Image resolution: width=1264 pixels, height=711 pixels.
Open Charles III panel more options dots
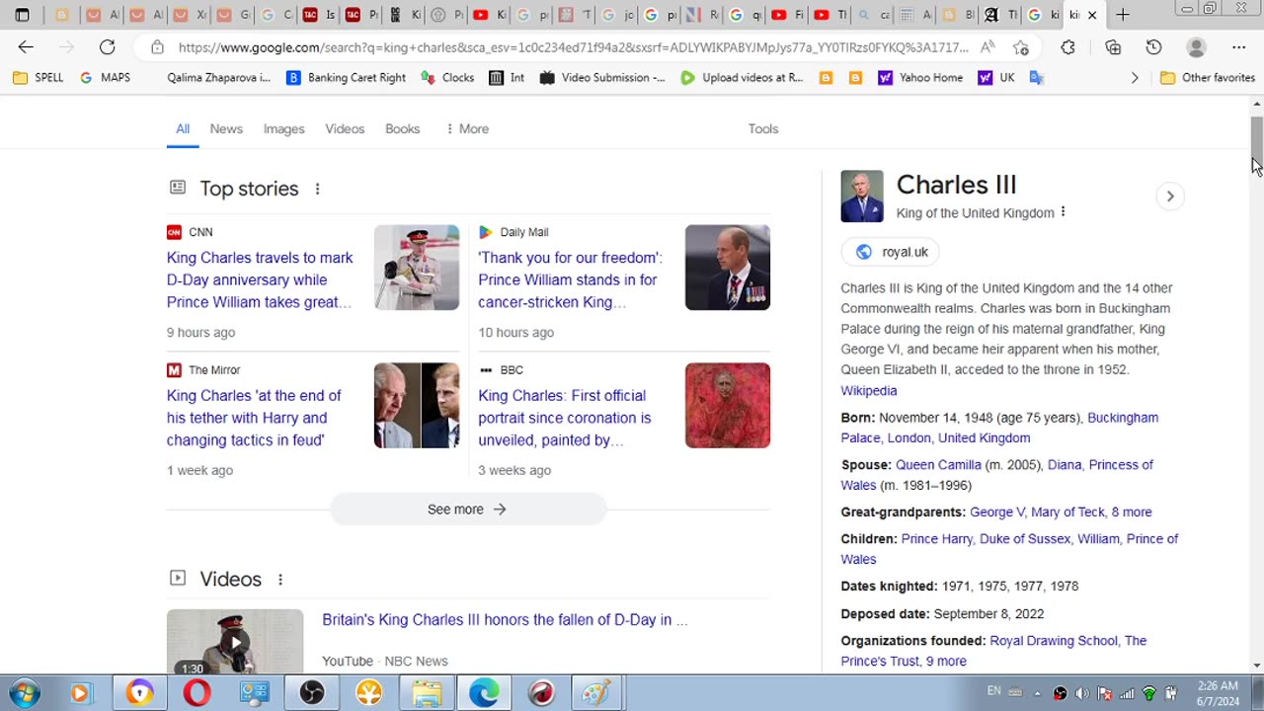point(1063,212)
